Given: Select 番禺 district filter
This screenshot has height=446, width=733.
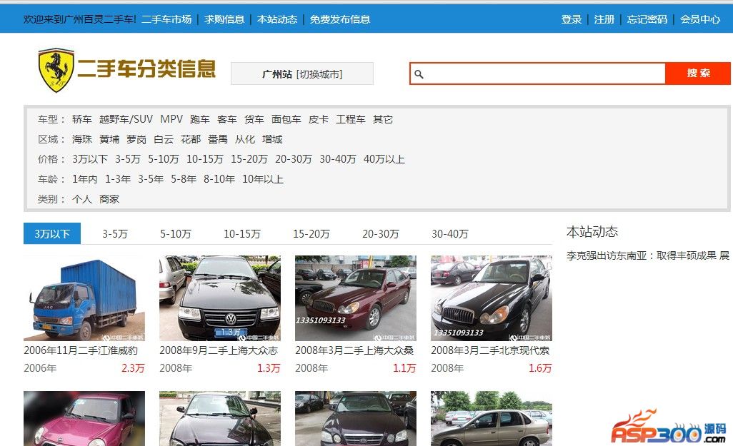Looking at the screenshot, I should point(217,139).
